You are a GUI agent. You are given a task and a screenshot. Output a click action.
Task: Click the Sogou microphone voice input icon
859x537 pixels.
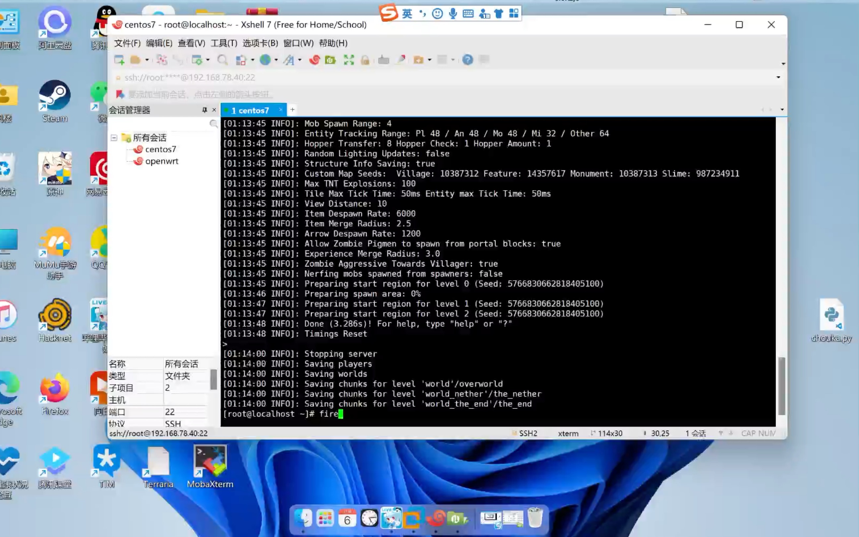click(453, 14)
